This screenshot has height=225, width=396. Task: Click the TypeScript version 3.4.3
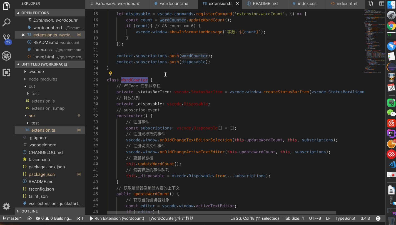click(x=365, y=218)
